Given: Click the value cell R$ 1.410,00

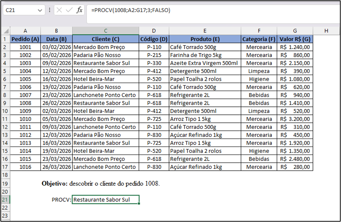Looking at the screenshot, I should click(295, 103).
